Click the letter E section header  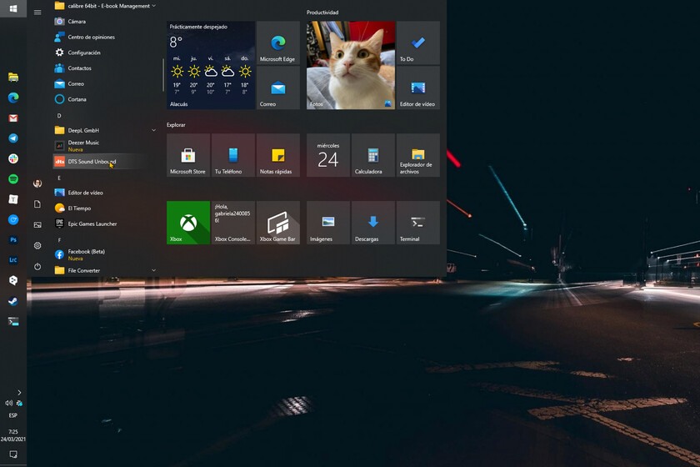[x=59, y=178]
